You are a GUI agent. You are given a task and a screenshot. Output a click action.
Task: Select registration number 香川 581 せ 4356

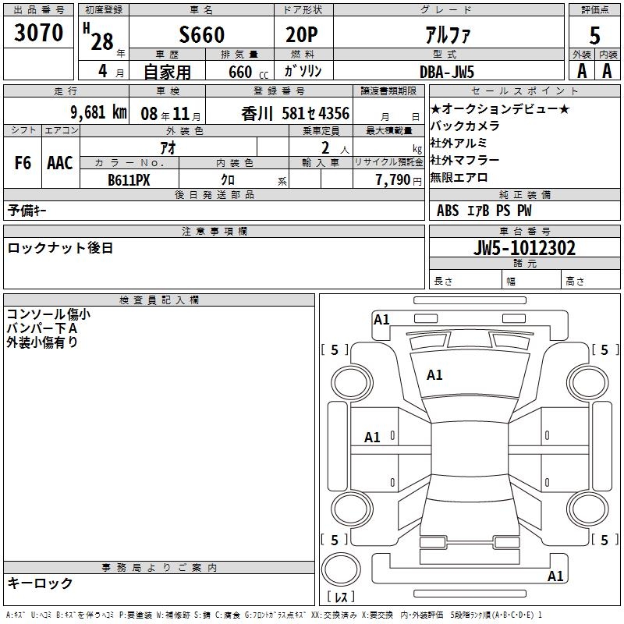(296, 114)
